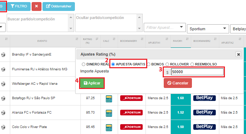Click soccer ball icon beside Wolfsberger AC row
The width and height of the screenshot is (246, 134).
(x=3, y=84)
